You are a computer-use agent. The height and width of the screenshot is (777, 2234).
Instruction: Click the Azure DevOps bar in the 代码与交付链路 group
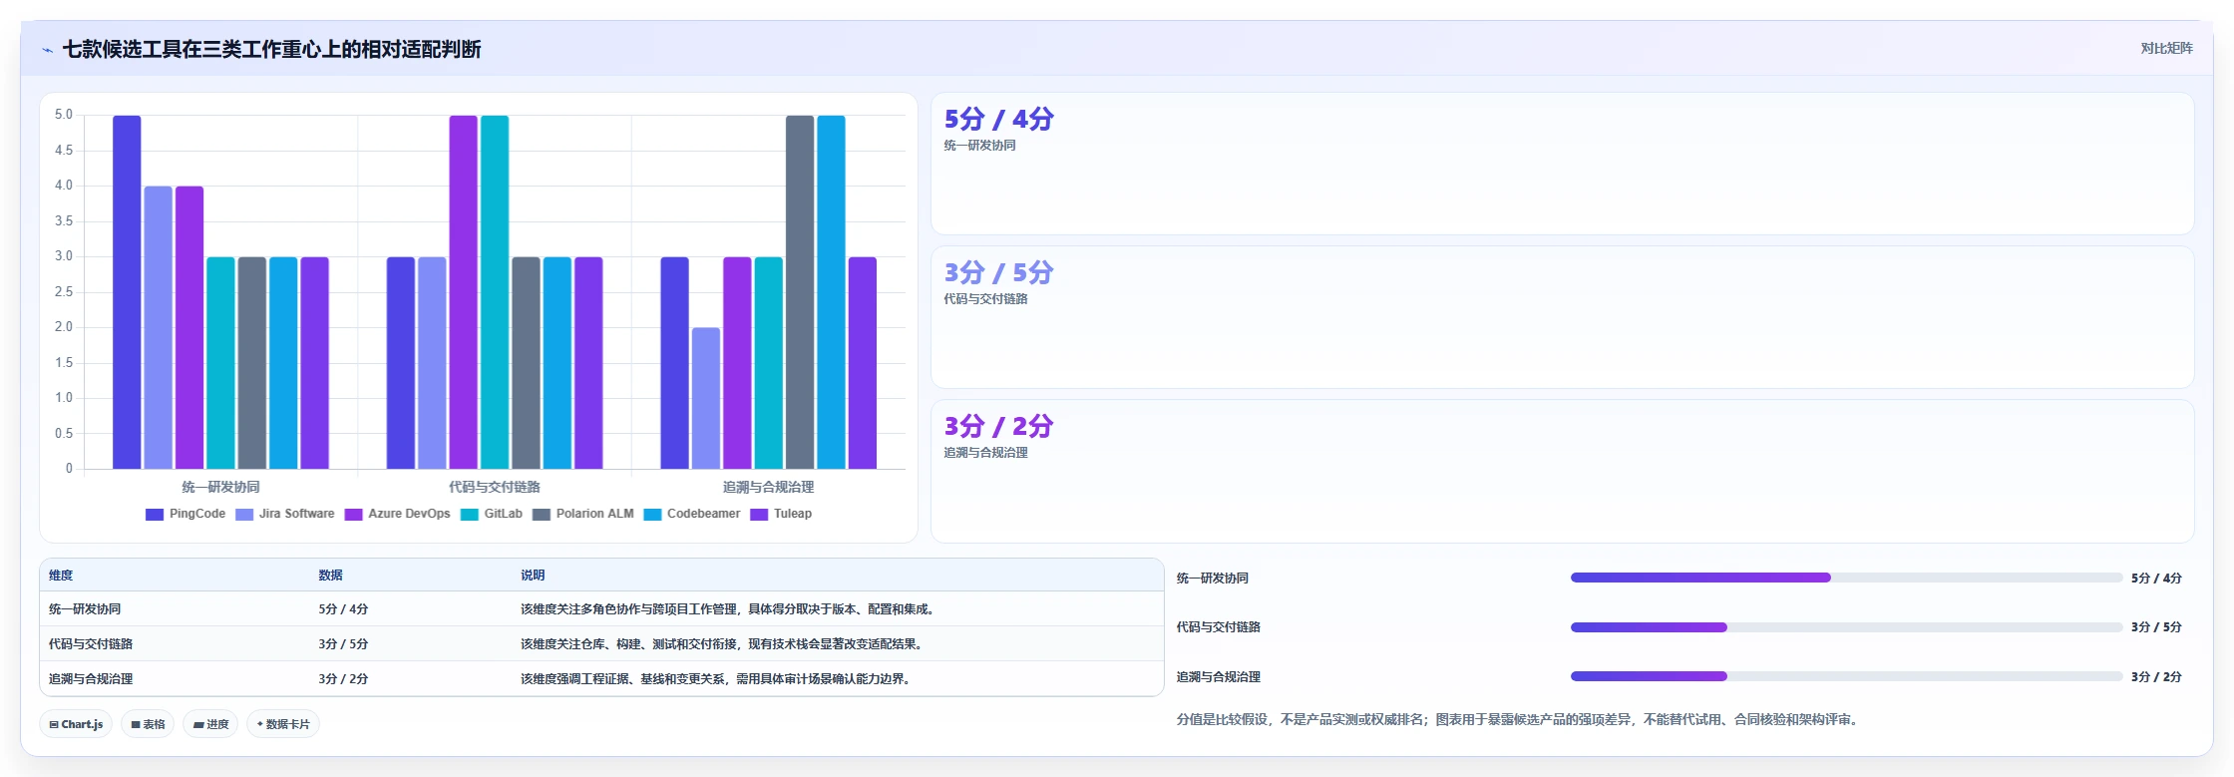click(463, 292)
